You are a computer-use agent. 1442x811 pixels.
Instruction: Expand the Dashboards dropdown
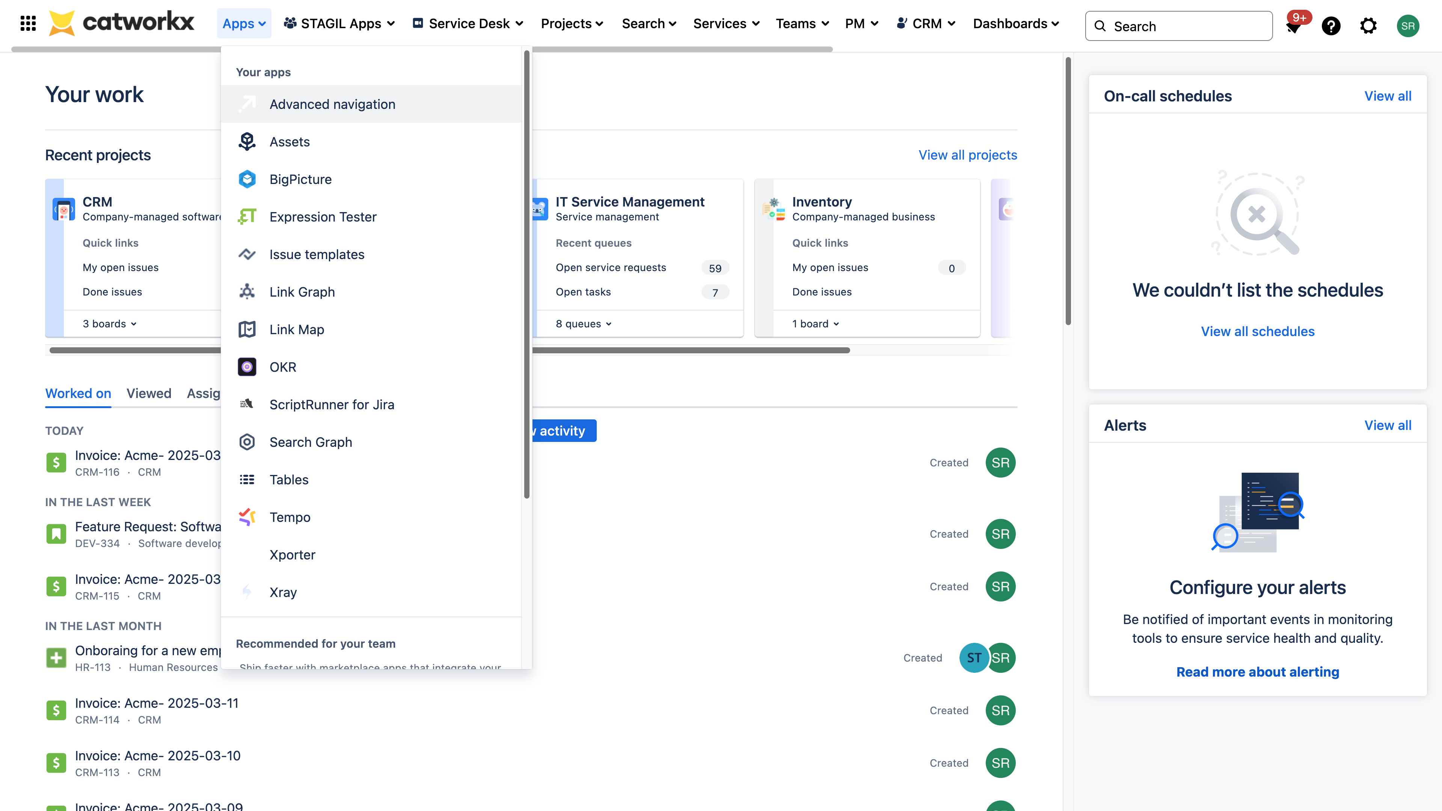[x=1016, y=24]
